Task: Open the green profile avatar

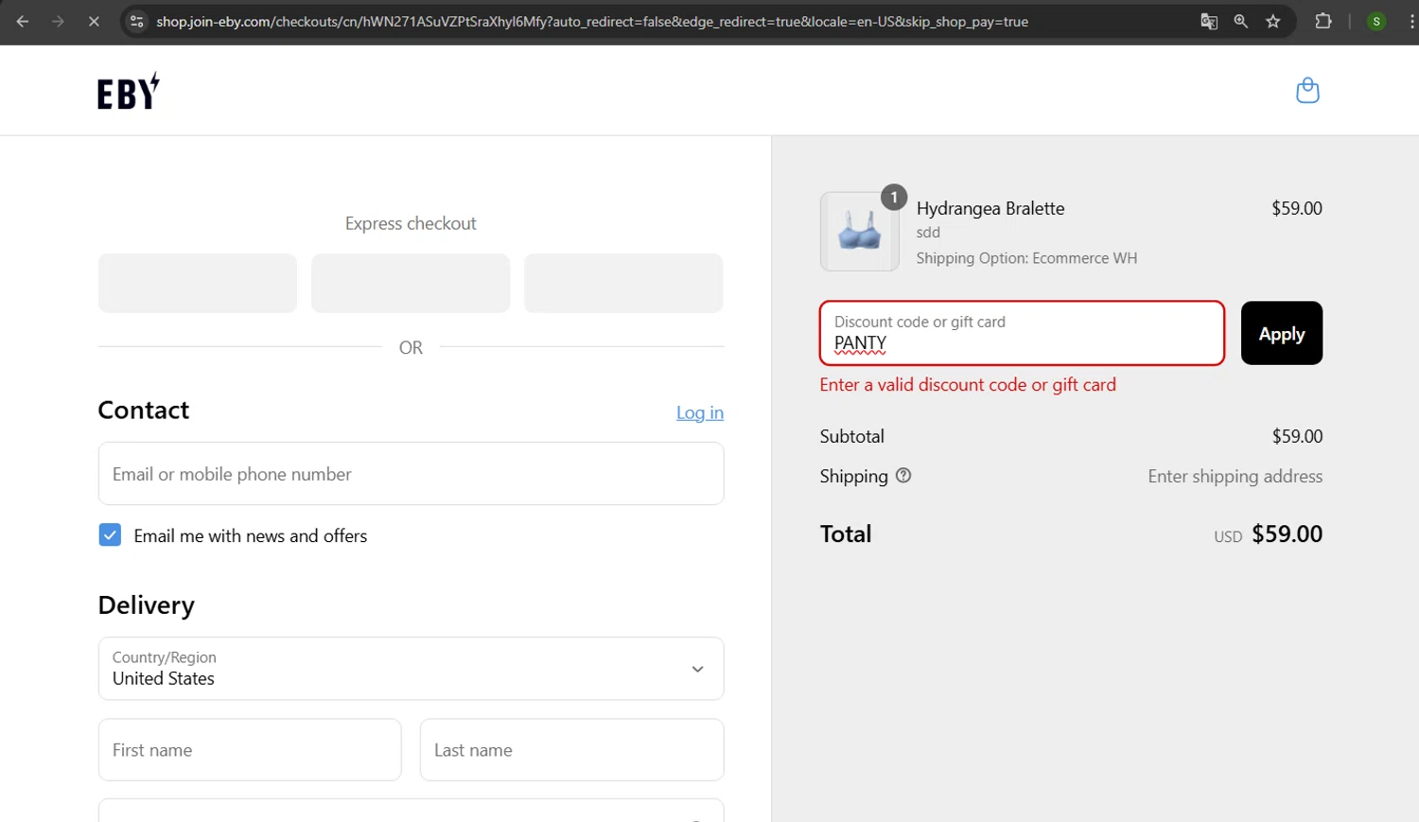Action: (1376, 21)
